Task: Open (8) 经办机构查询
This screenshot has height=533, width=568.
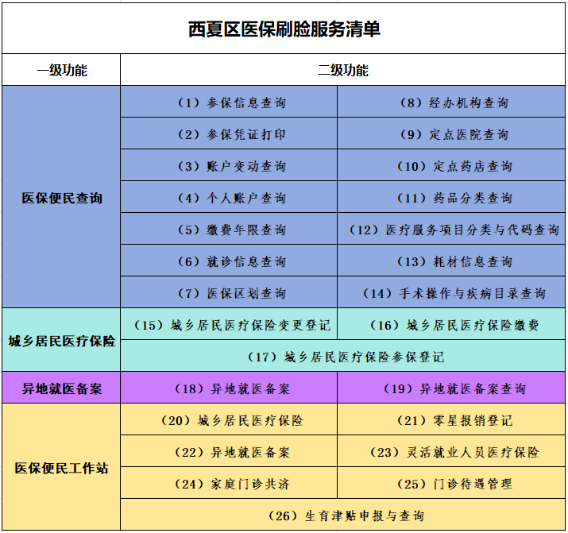Action: 453,102
